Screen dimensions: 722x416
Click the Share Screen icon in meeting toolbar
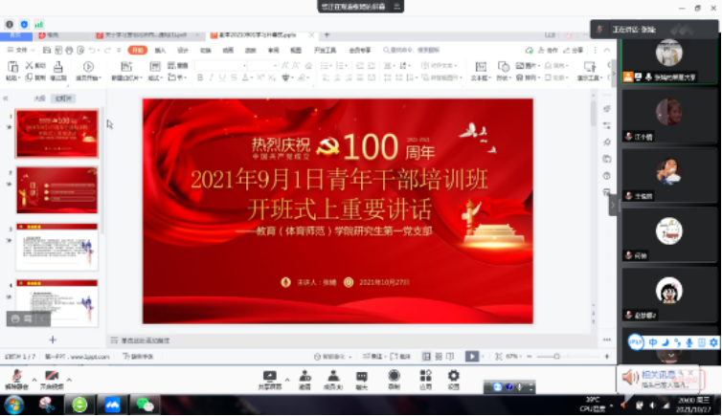click(x=269, y=378)
